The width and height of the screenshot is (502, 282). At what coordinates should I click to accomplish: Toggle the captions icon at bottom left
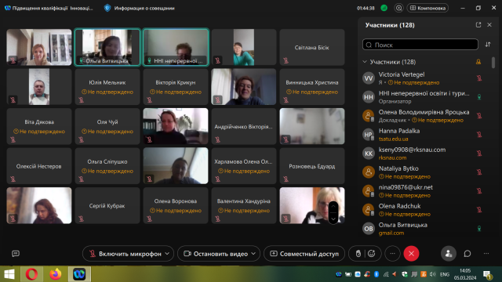[16, 254]
